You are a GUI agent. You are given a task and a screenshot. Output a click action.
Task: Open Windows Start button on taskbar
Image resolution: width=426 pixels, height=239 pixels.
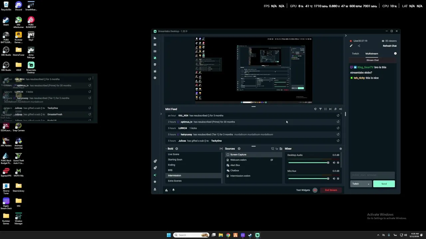coord(169,235)
